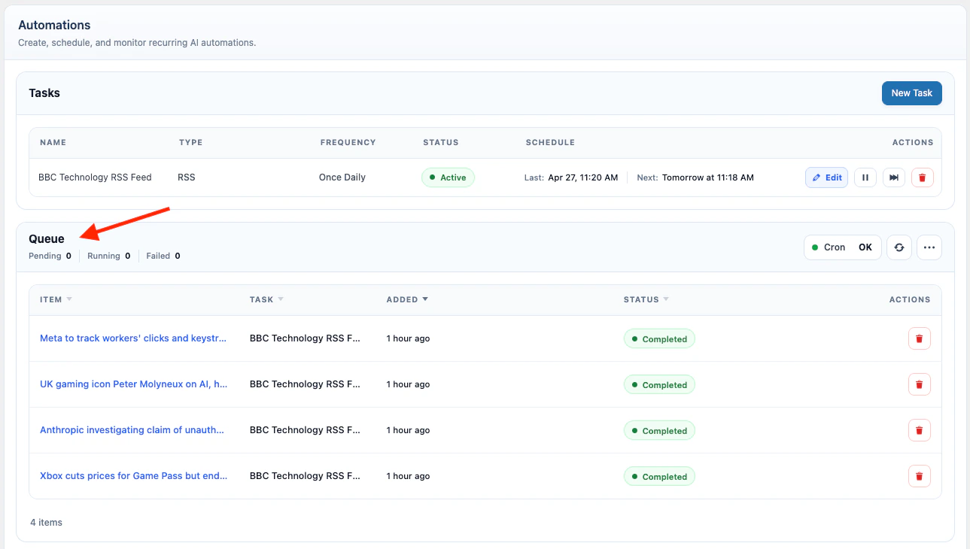
Task: Click the Edit button for BBC Technology task
Action: 827,177
